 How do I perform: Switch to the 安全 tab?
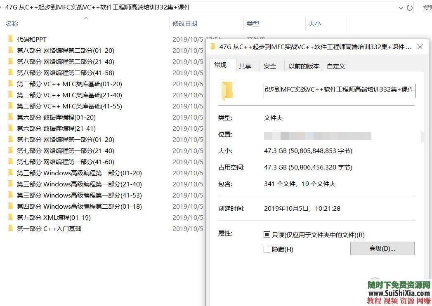click(270, 66)
